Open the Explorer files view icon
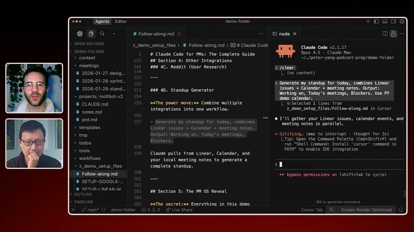414x232 pixels. click(x=91, y=34)
